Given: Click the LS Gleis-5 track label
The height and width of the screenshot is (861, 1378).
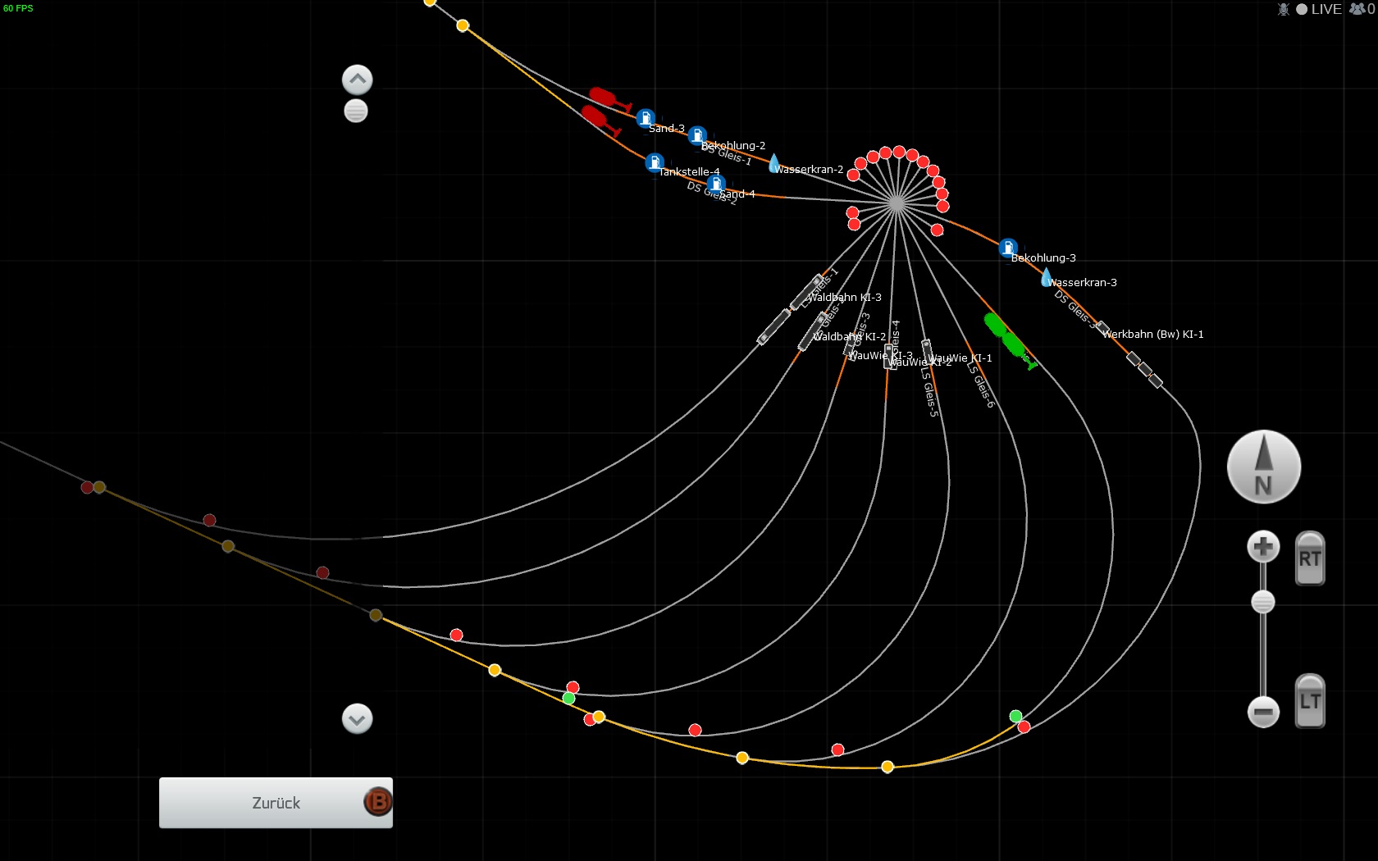Looking at the screenshot, I should [929, 391].
